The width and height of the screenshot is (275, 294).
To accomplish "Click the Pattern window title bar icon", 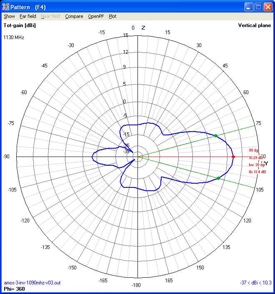I will tap(6, 7).
